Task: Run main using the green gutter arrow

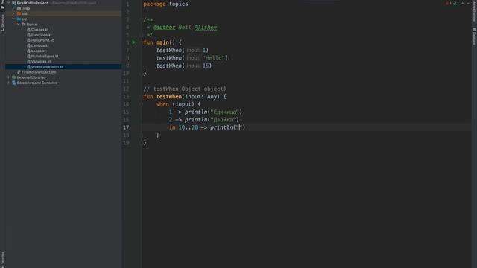Action: [x=134, y=42]
